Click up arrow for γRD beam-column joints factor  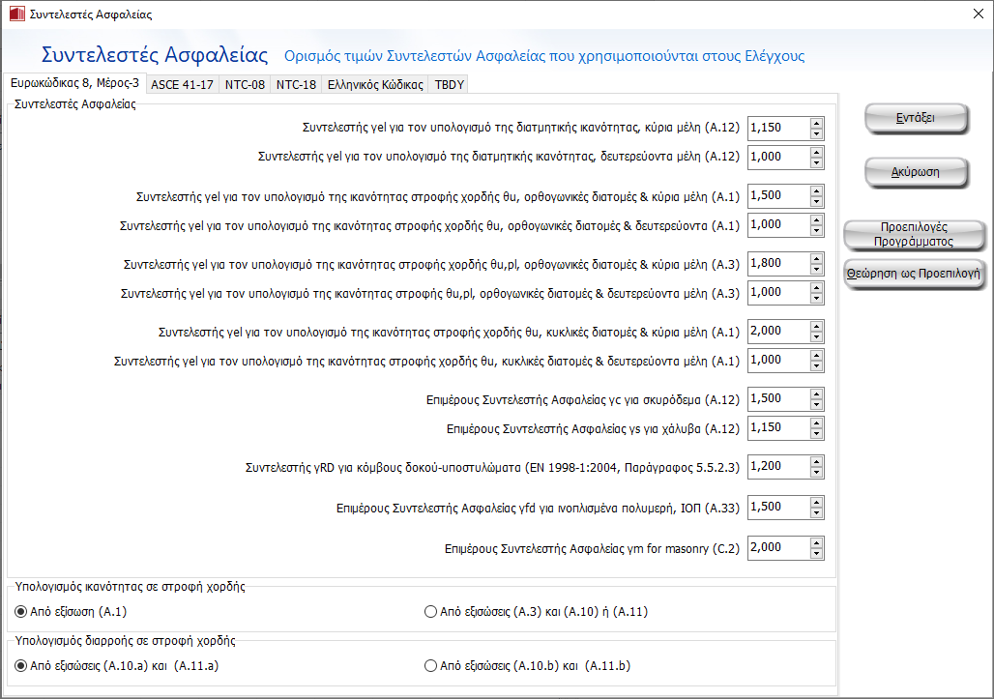click(817, 461)
